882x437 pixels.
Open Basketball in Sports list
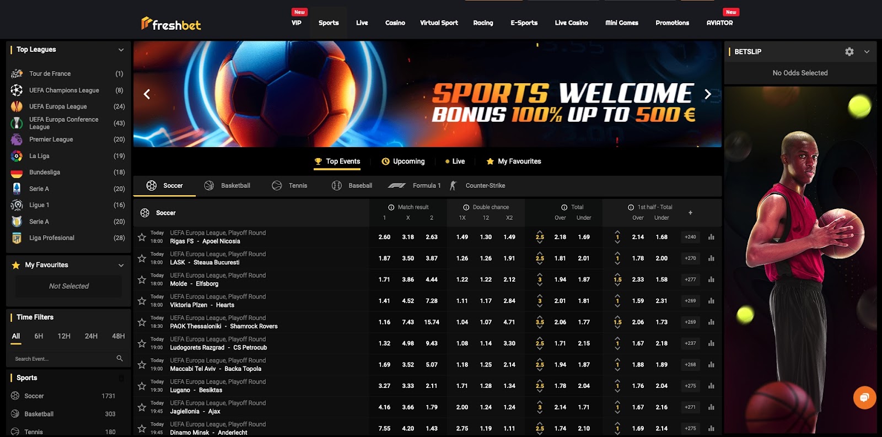[x=63, y=414]
